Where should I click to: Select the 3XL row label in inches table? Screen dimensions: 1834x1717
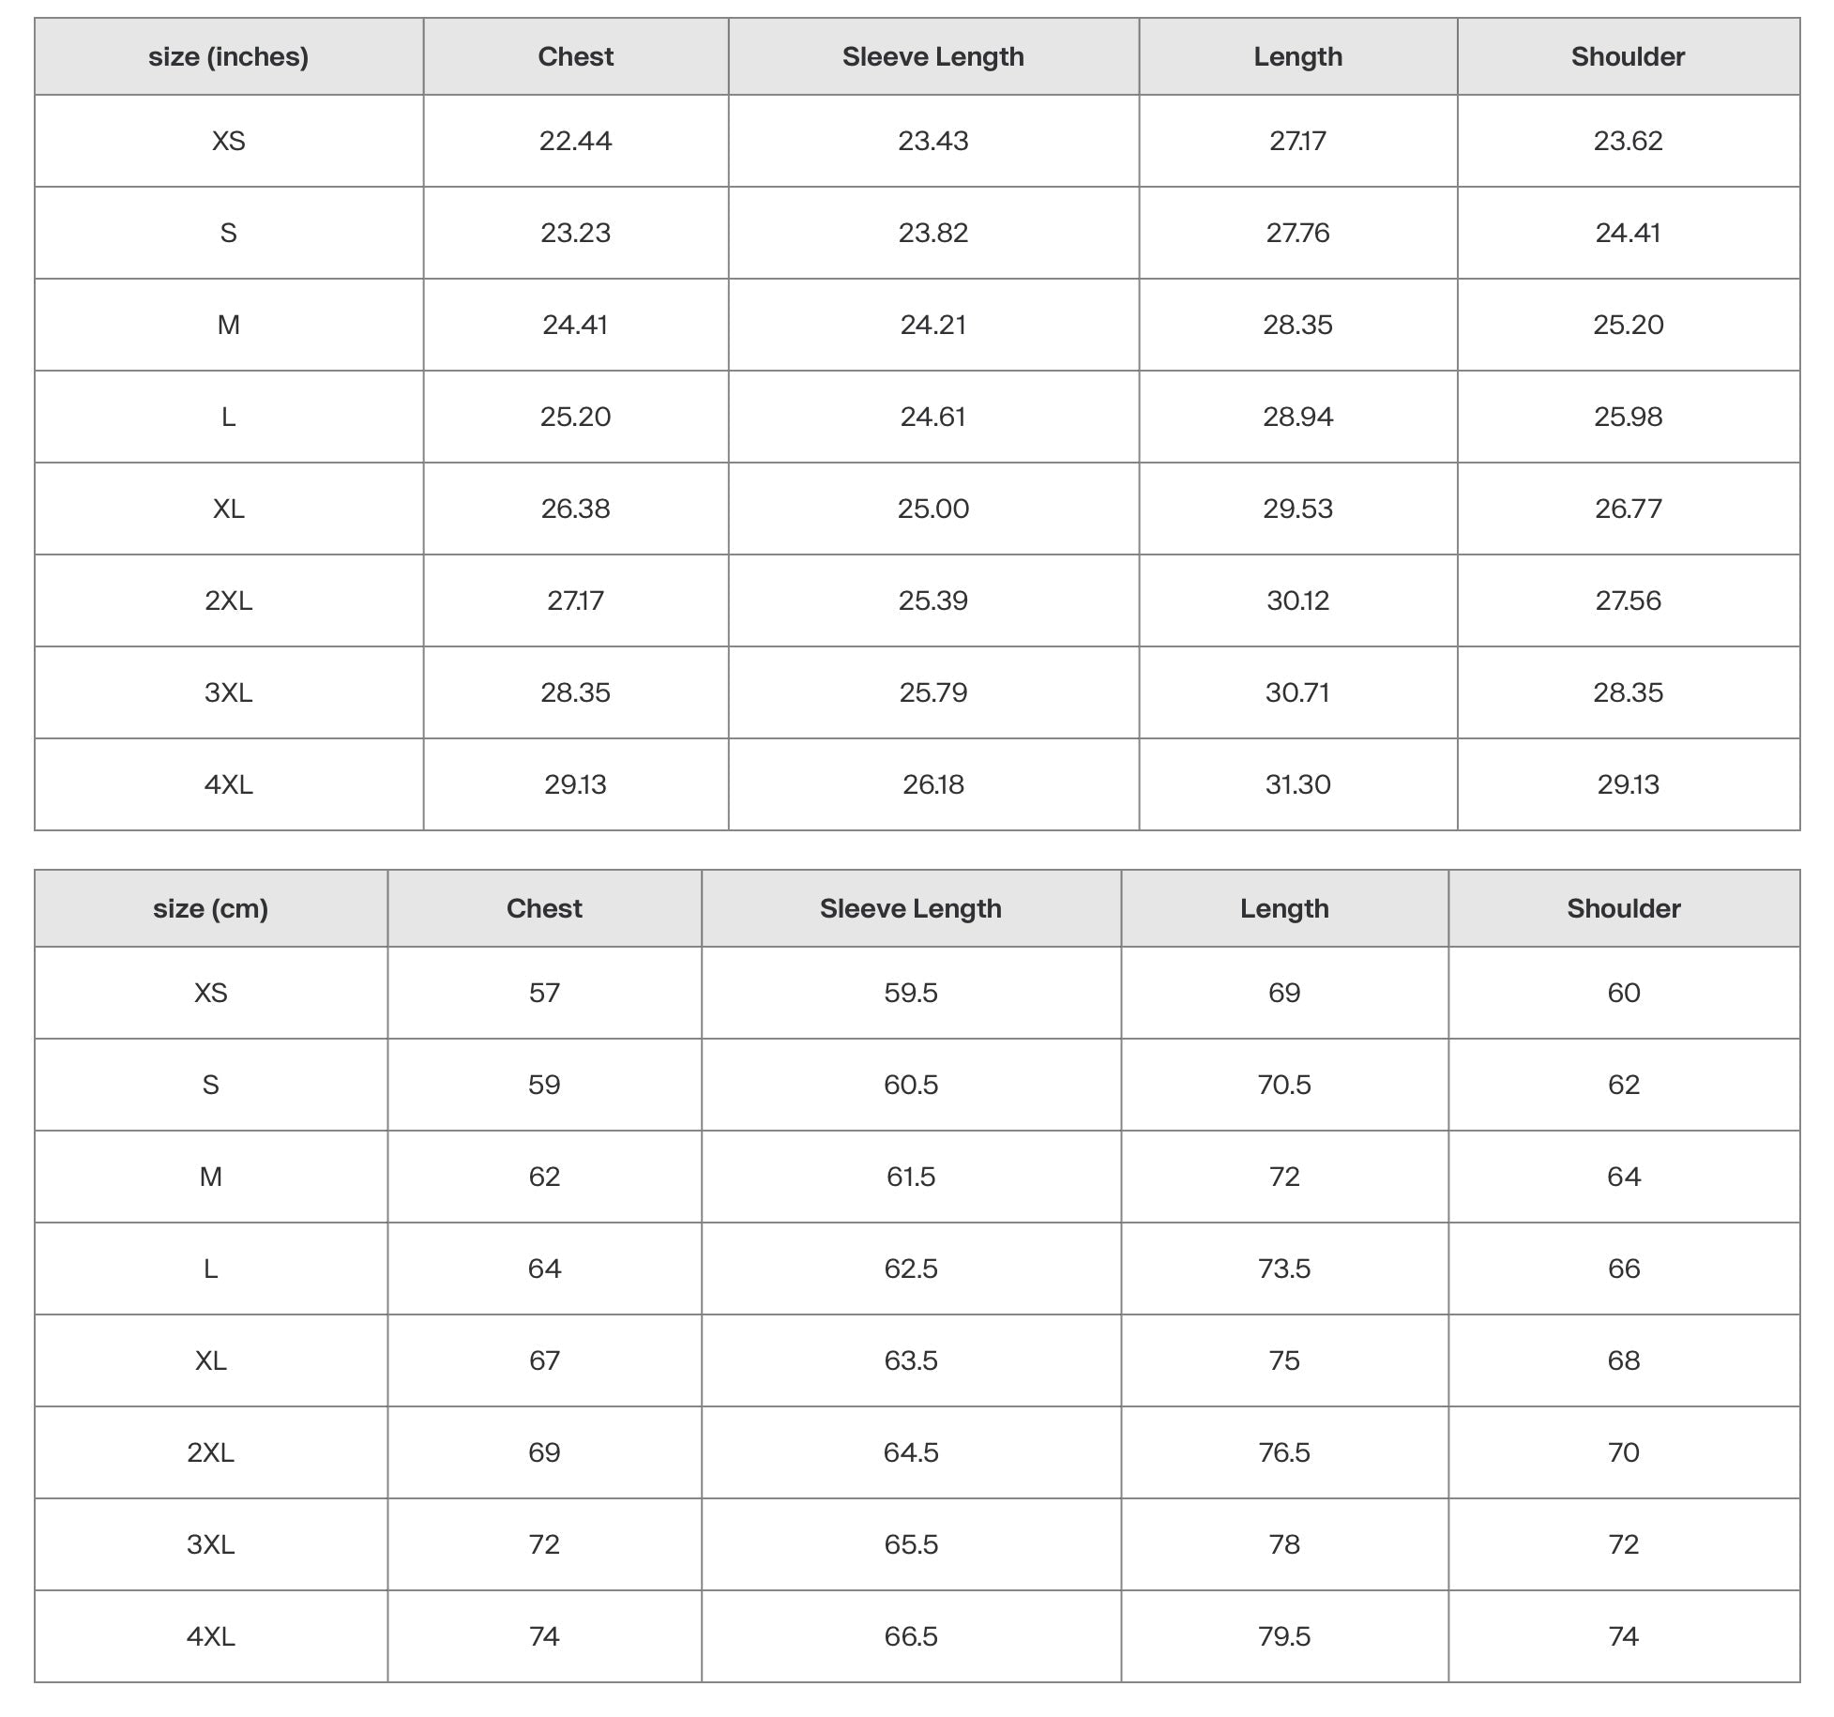click(228, 692)
